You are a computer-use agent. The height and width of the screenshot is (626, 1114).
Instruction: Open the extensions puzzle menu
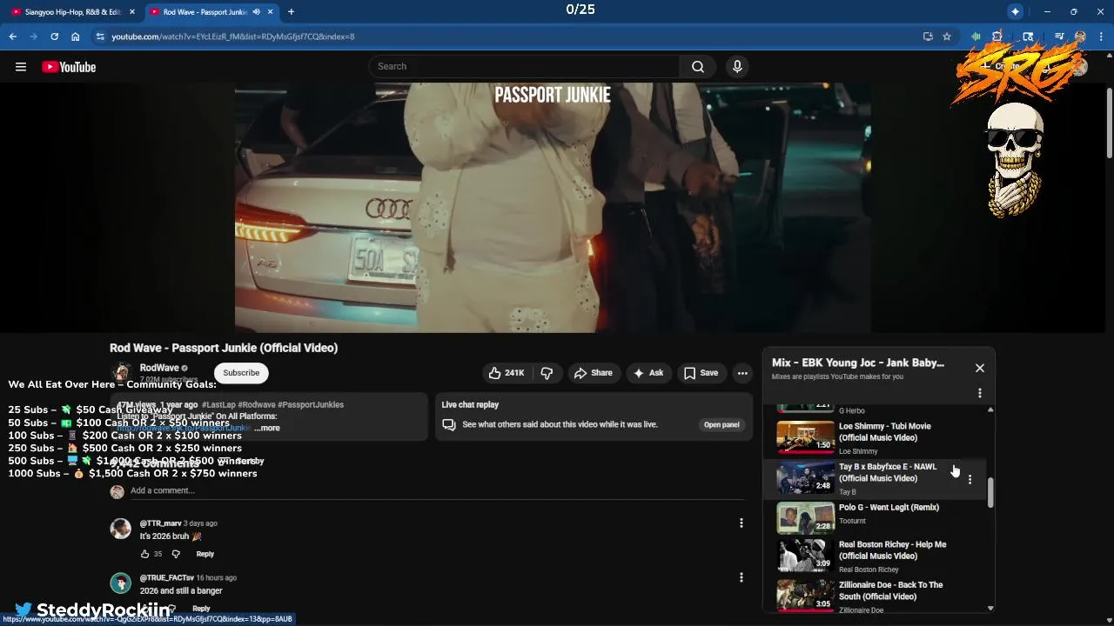point(997,37)
